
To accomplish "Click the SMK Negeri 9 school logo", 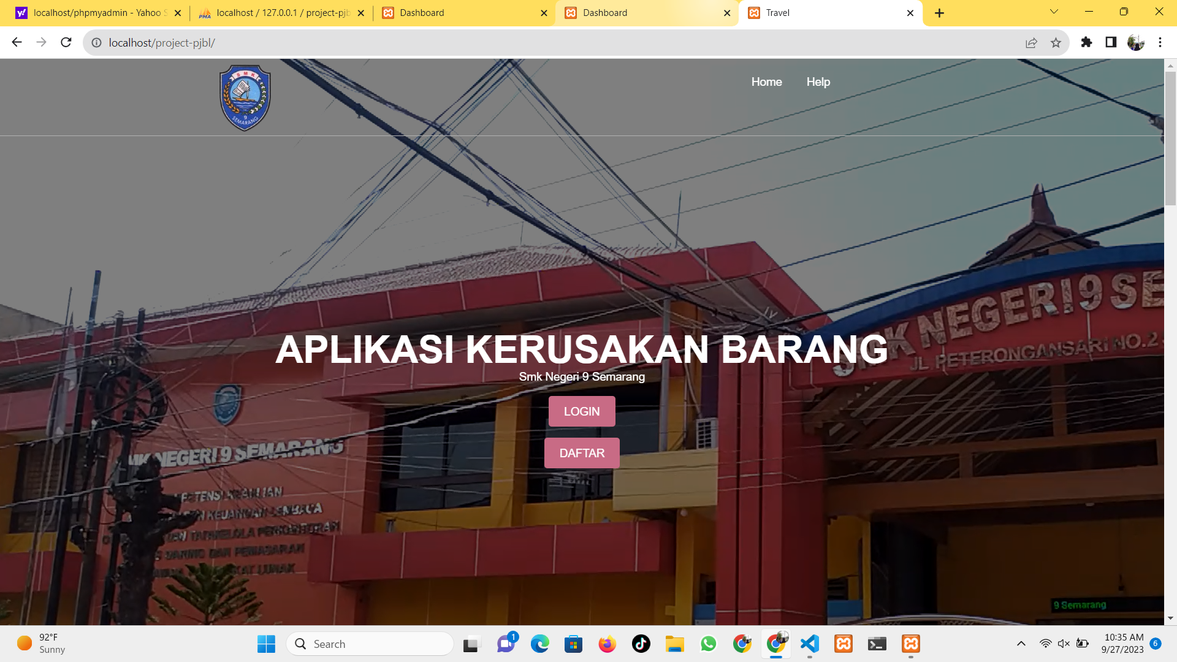I will click(x=245, y=97).
